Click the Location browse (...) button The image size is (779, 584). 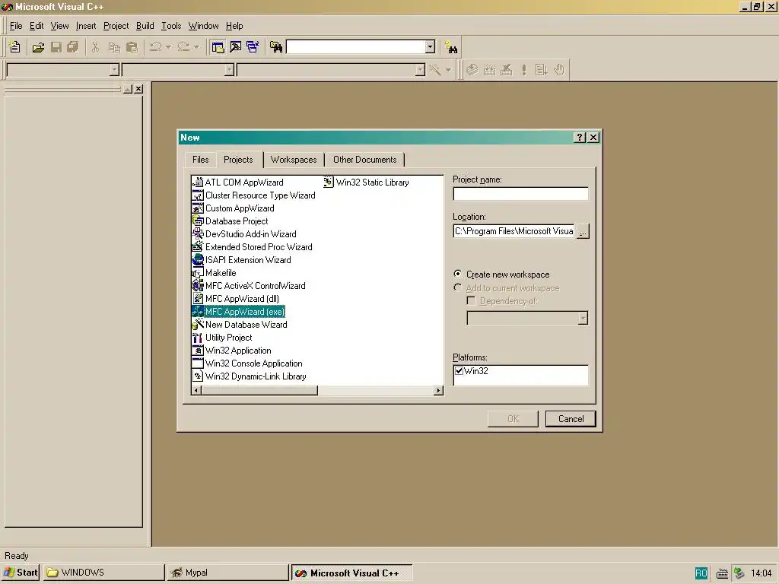pyautogui.click(x=583, y=231)
